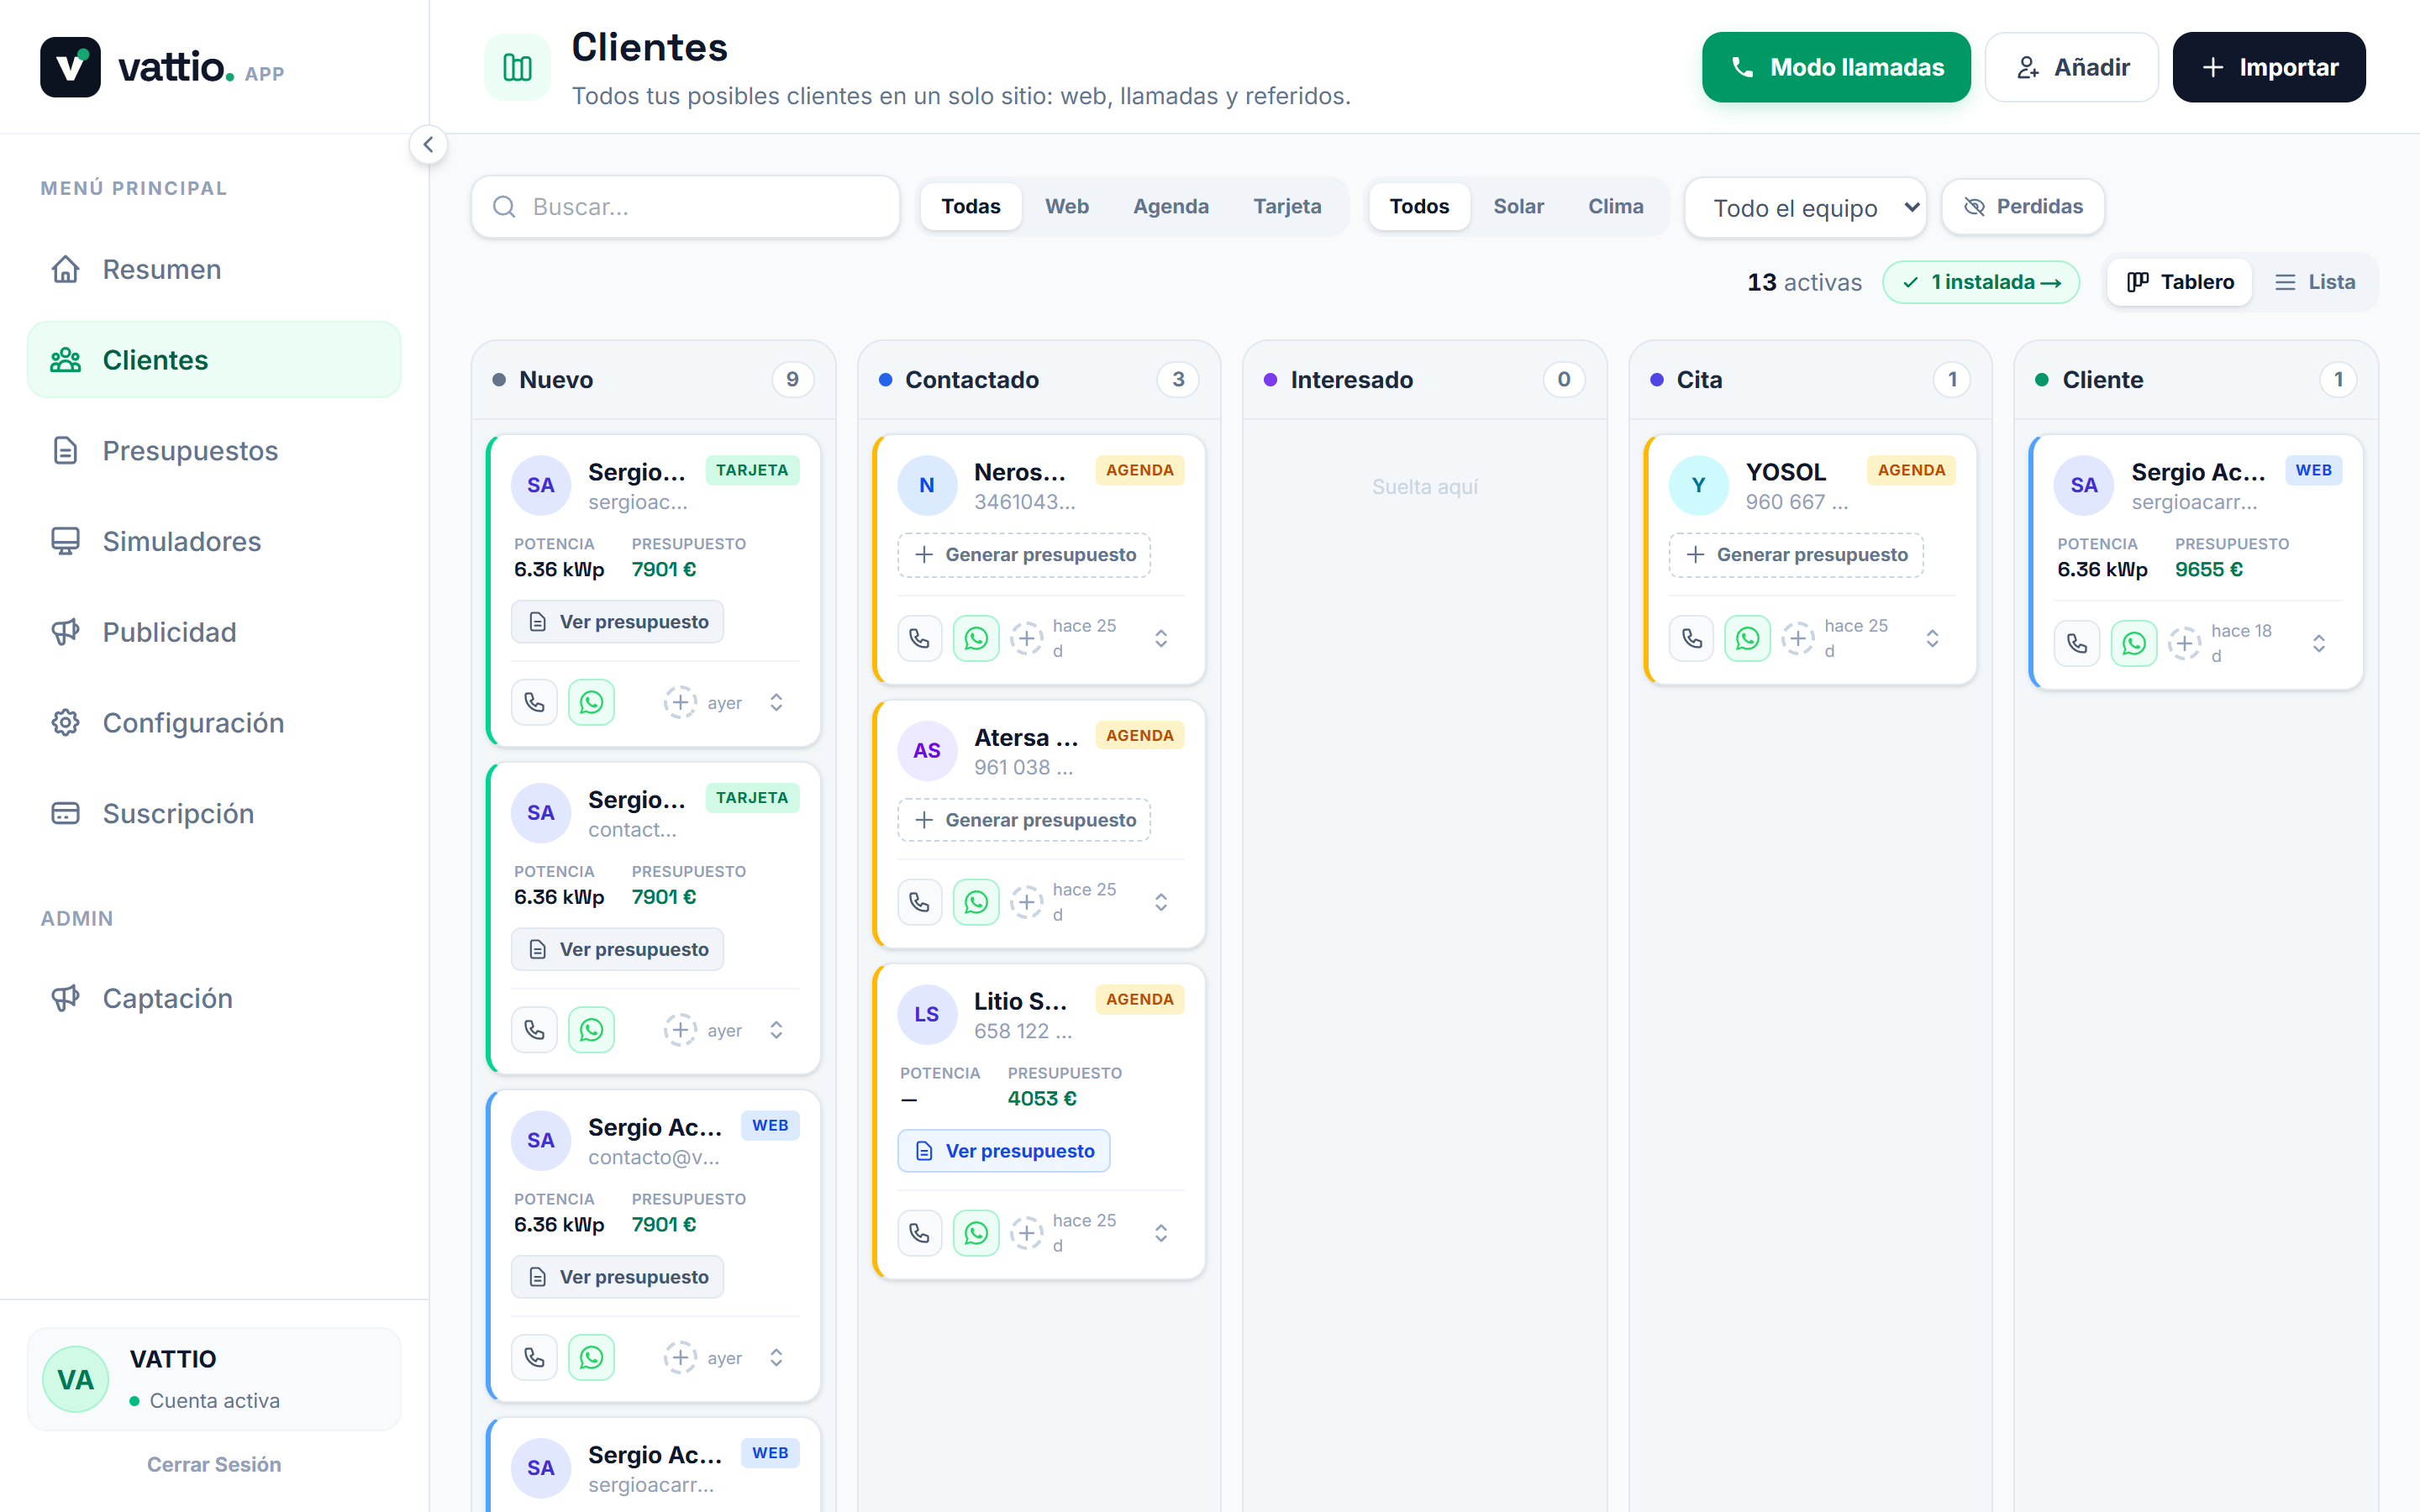Toggle Perdidas hidden leads visibility
The height and width of the screenshot is (1512, 2420).
tap(2022, 207)
